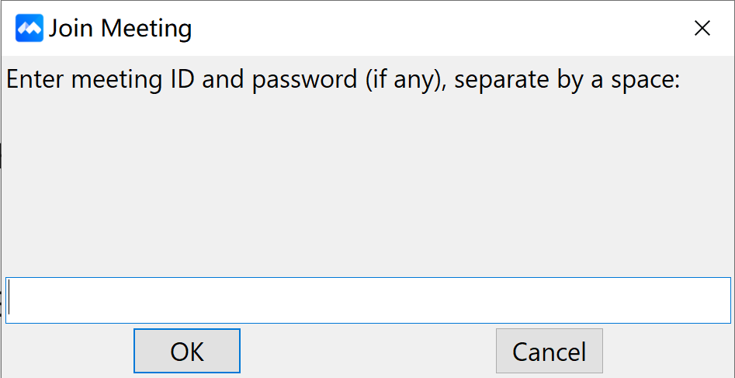Click the gray space between OK and Cancel
The height and width of the screenshot is (378, 735).
pos(368,351)
